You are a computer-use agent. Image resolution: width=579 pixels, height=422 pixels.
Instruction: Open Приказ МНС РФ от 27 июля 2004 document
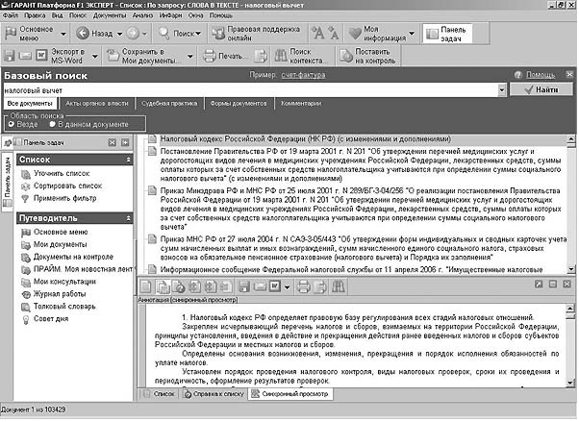[x=364, y=248]
